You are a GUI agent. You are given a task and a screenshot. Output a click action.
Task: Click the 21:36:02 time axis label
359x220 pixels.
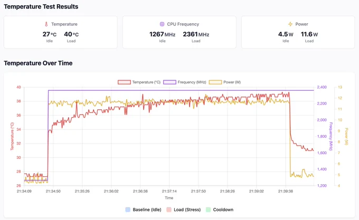111,191
